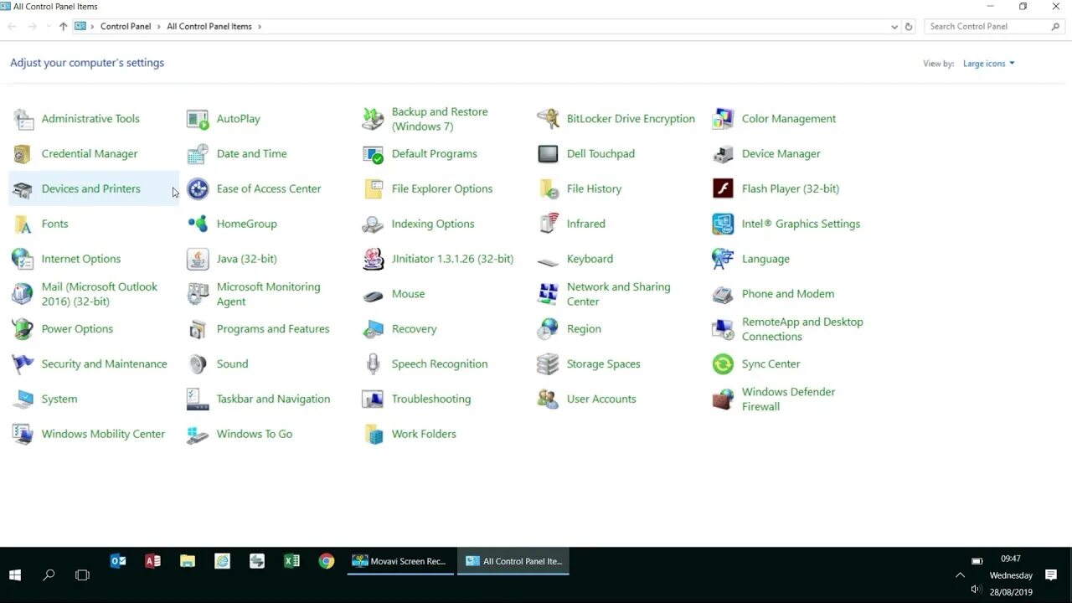Image resolution: width=1072 pixels, height=603 pixels.
Task: Open the Mail (Microsoft Outlook 2016) link
Action: coord(100,294)
